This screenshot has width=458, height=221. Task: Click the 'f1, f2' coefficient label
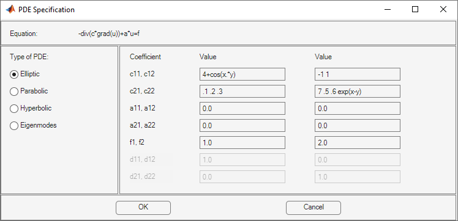coord(137,142)
